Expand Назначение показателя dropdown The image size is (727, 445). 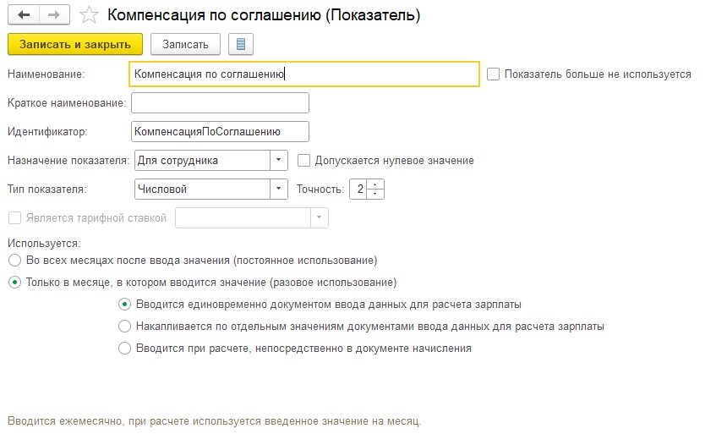(x=279, y=161)
